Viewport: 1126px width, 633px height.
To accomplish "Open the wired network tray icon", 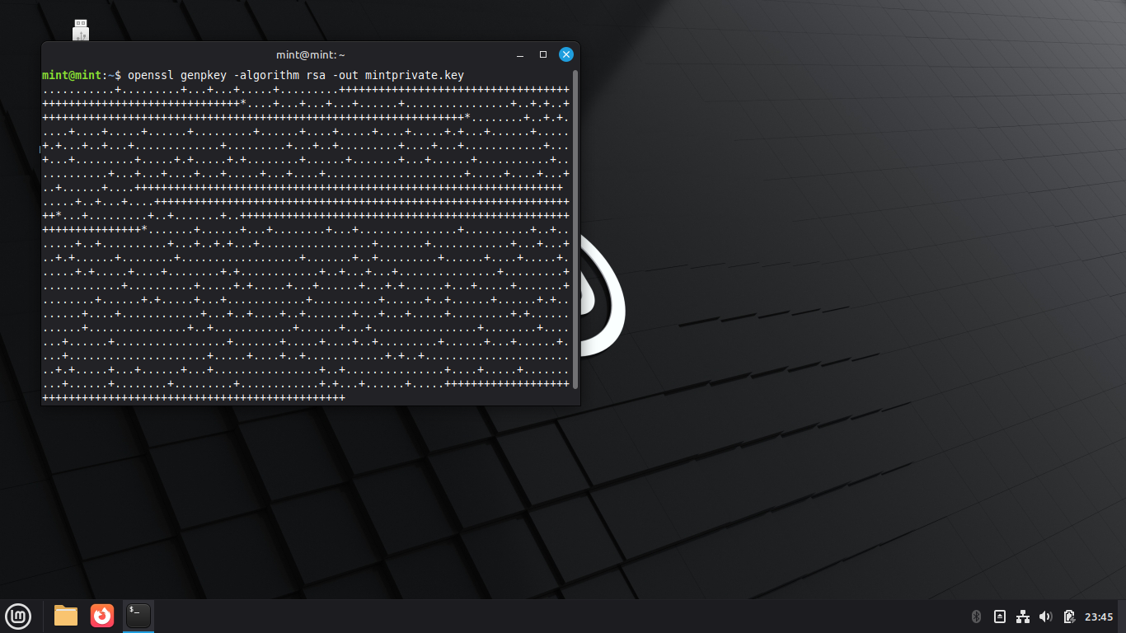I will pyautogui.click(x=1023, y=617).
